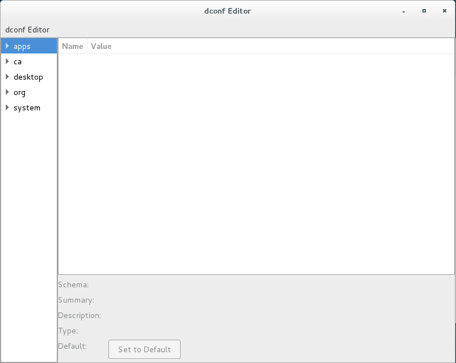Maximize the dconf Editor window
This screenshot has height=363, width=456.
coord(424,11)
